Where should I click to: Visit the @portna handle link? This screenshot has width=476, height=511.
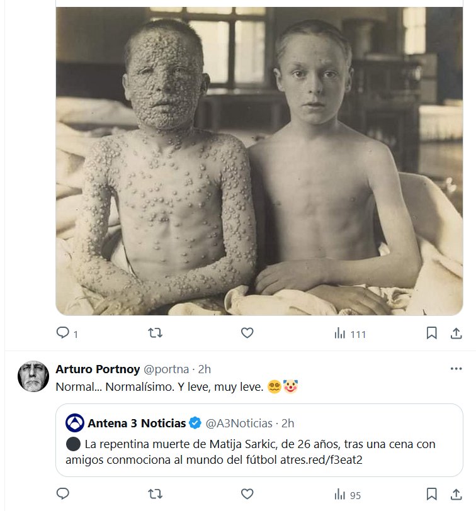[168, 369]
